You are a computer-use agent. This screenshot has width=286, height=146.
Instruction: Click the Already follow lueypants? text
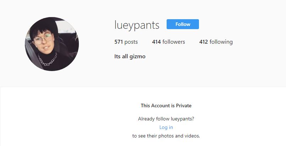pyautogui.click(x=166, y=119)
